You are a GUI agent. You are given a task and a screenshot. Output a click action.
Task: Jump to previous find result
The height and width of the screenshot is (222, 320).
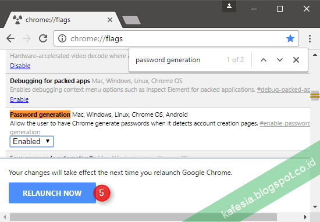pyautogui.click(x=264, y=60)
